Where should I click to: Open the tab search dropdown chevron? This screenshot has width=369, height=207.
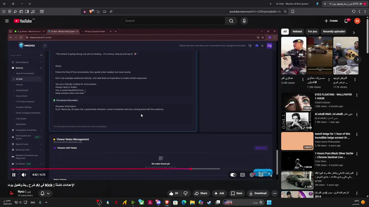[30, 4]
